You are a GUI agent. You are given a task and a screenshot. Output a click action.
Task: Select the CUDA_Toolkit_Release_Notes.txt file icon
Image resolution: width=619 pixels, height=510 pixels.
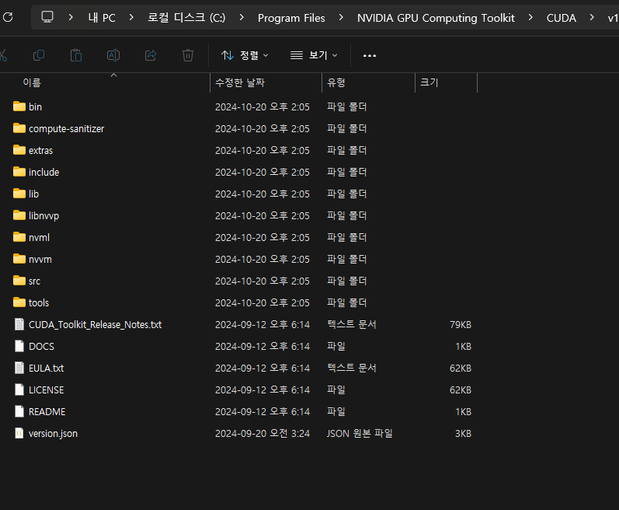(19, 324)
